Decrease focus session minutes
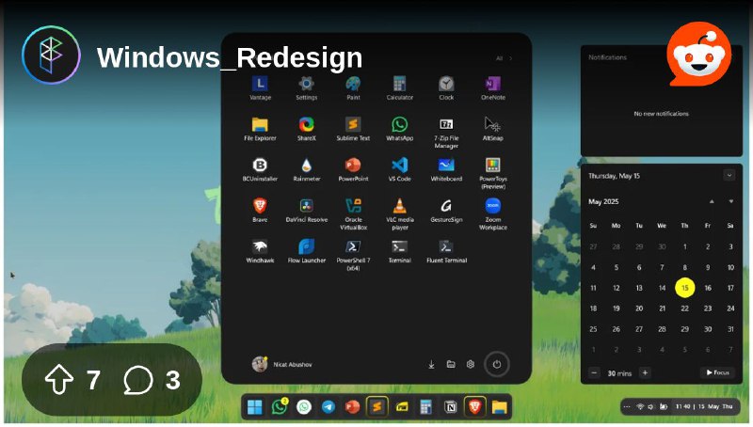 (x=594, y=372)
